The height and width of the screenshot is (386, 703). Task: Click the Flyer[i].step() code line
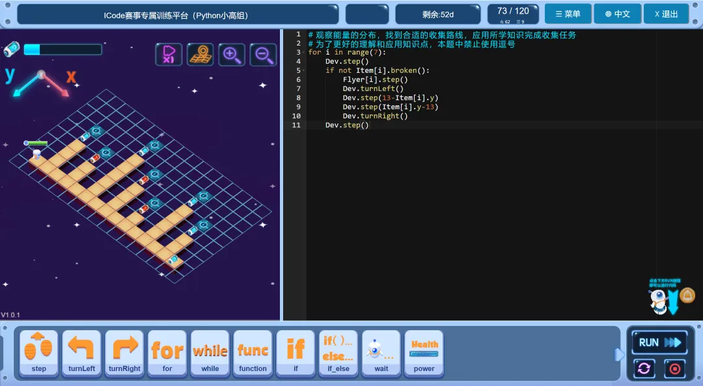click(x=376, y=80)
